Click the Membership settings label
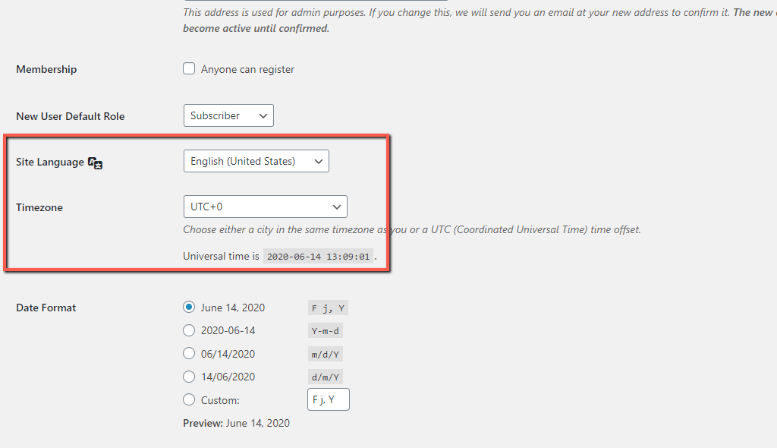Image resolution: width=777 pixels, height=448 pixels. tap(46, 69)
